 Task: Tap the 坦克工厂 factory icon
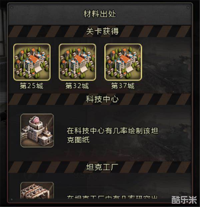pyautogui.click(x=37, y=190)
